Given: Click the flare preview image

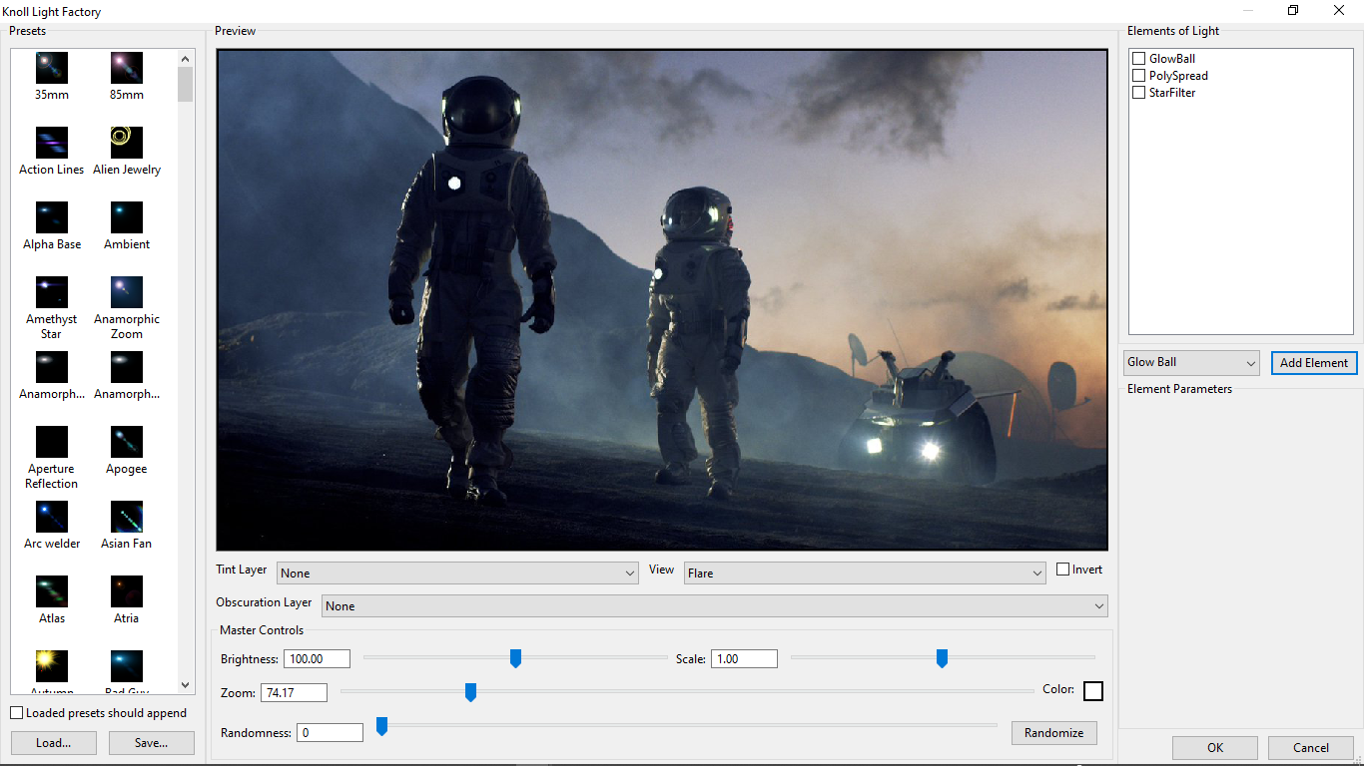Looking at the screenshot, I should 662,300.
